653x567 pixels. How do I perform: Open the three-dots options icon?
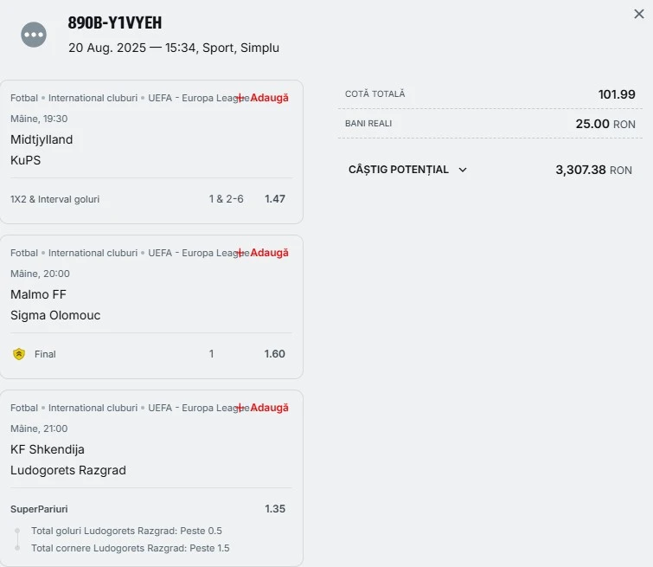pos(34,35)
